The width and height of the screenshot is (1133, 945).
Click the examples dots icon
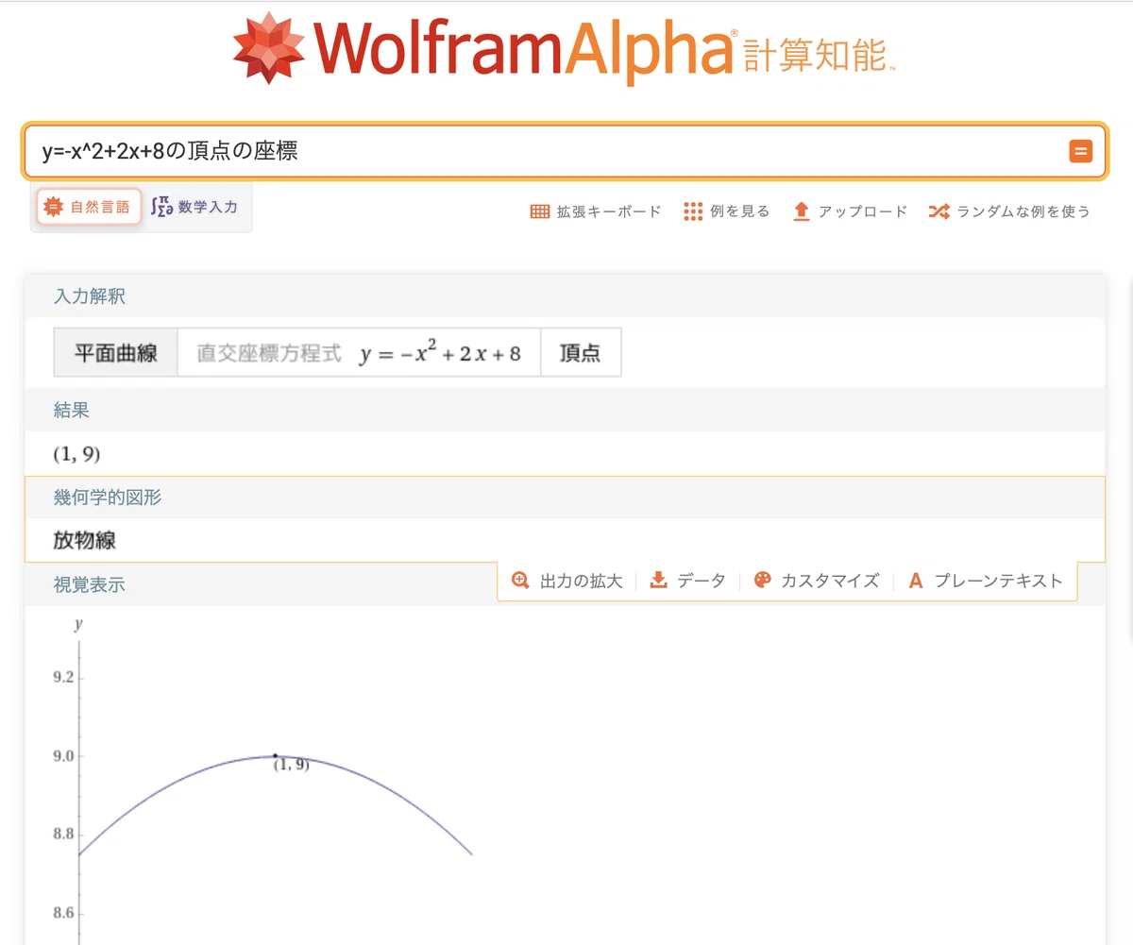(x=693, y=211)
